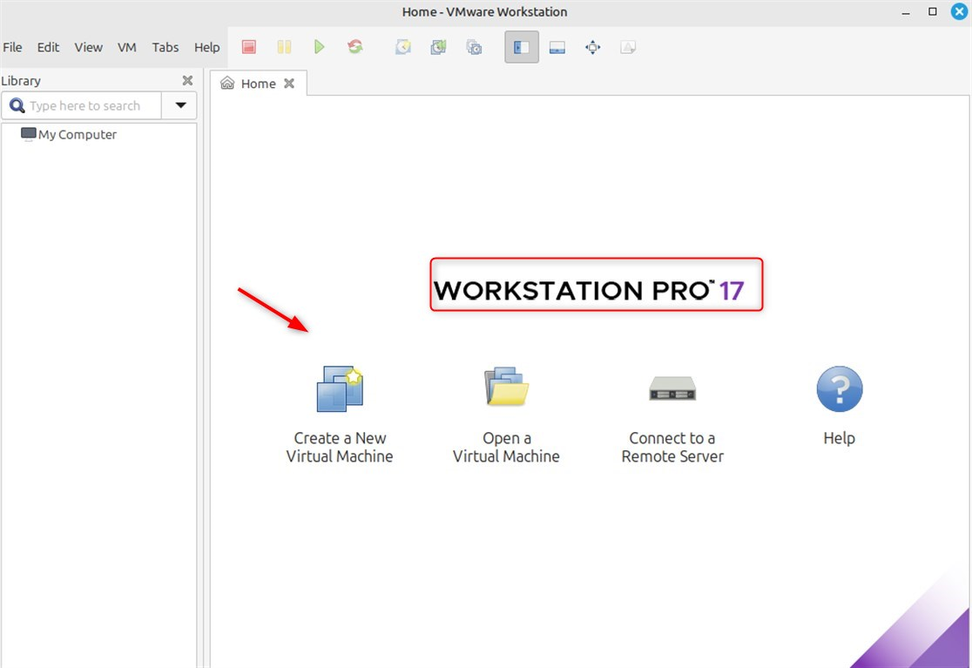Expand the library search filter dropdown
Viewport: 972px width, 668px height.
tap(180, 105)
